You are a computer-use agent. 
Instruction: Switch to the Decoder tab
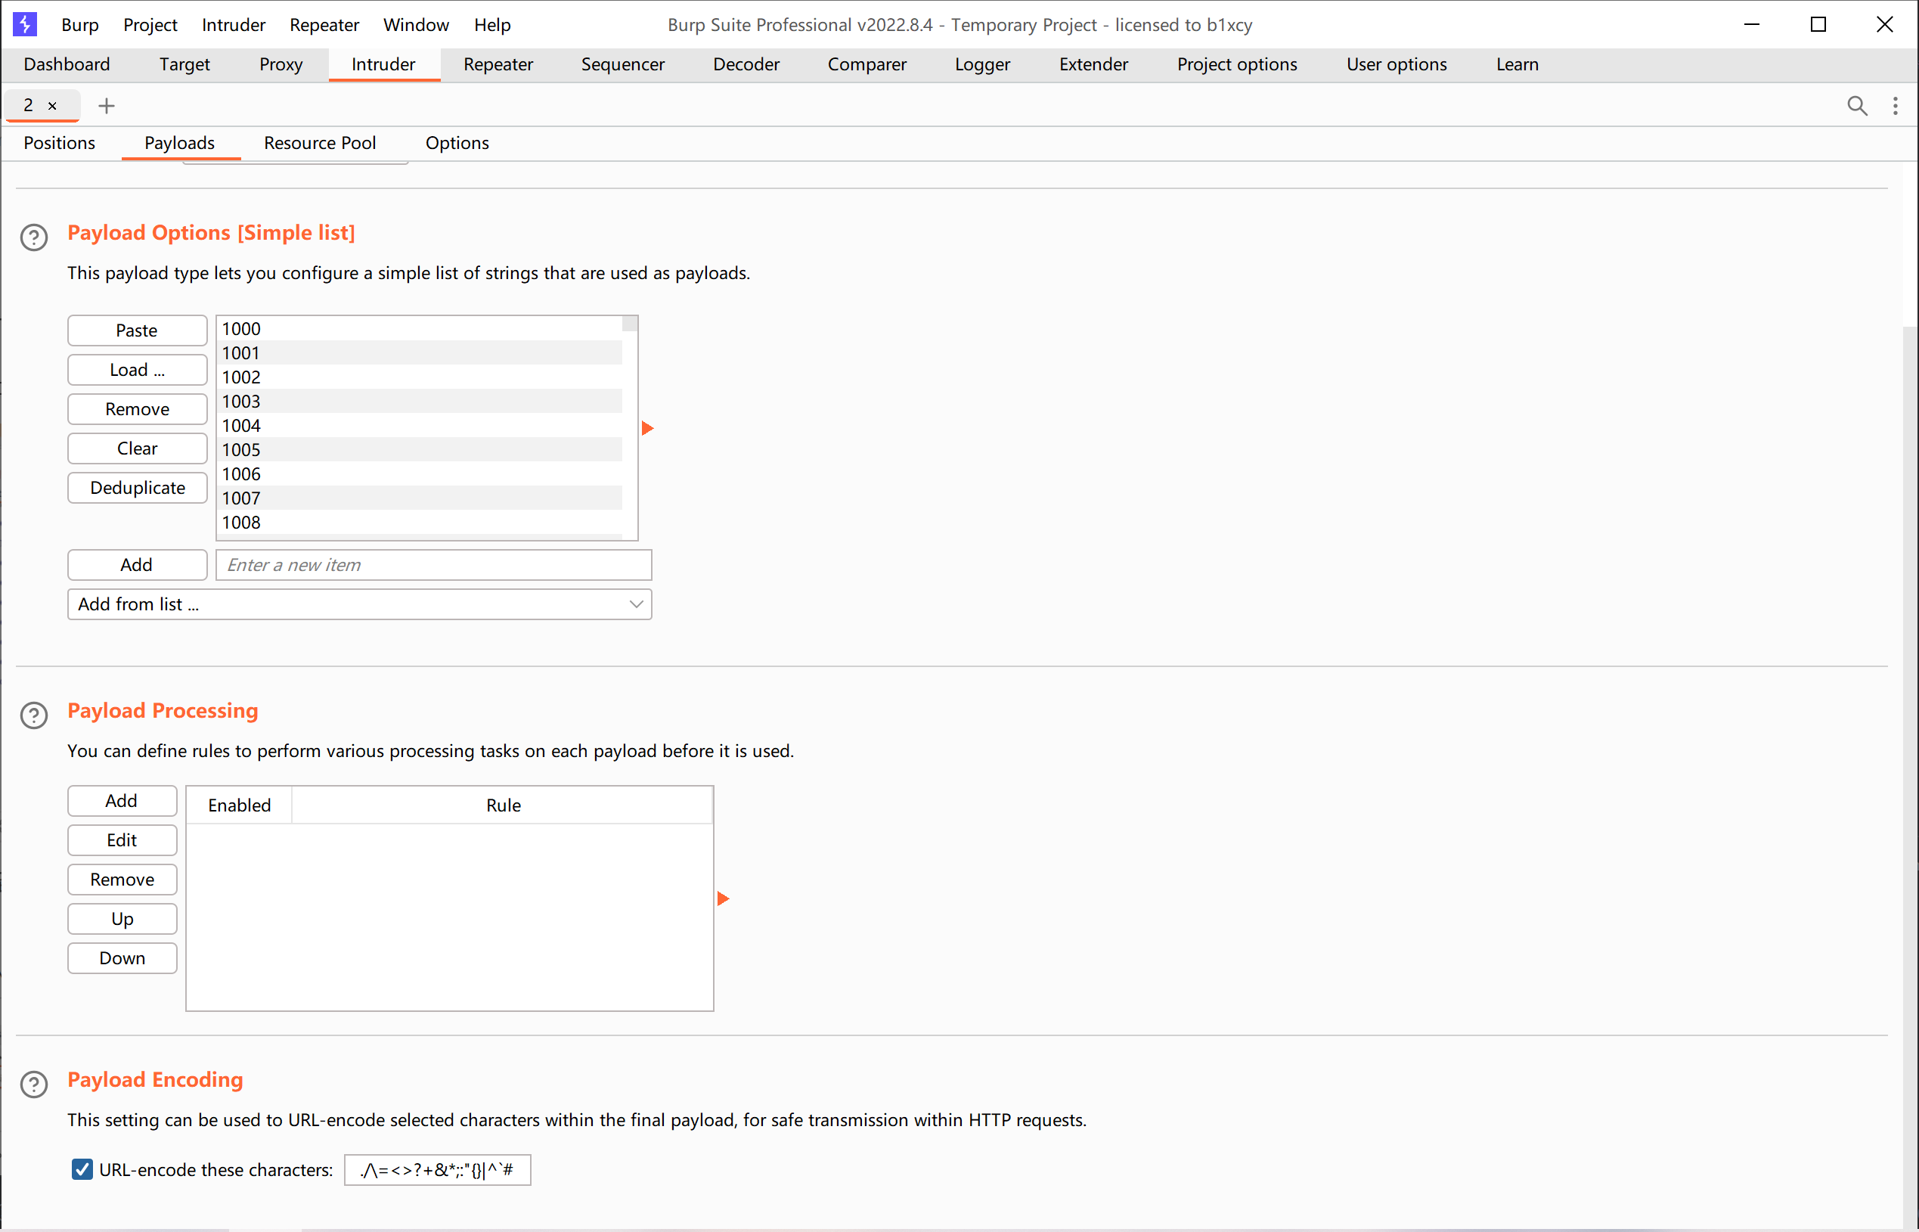pos(746,64)
